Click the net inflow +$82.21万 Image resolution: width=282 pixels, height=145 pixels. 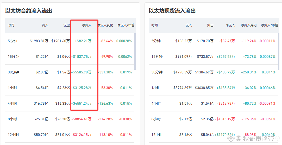tap(83, 41)
